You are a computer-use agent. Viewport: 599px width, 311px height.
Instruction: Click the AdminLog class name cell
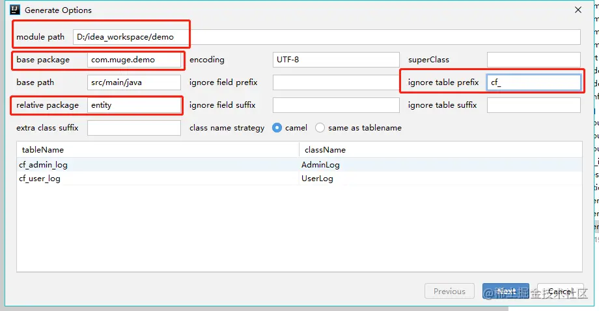click(x=441, y=165)
